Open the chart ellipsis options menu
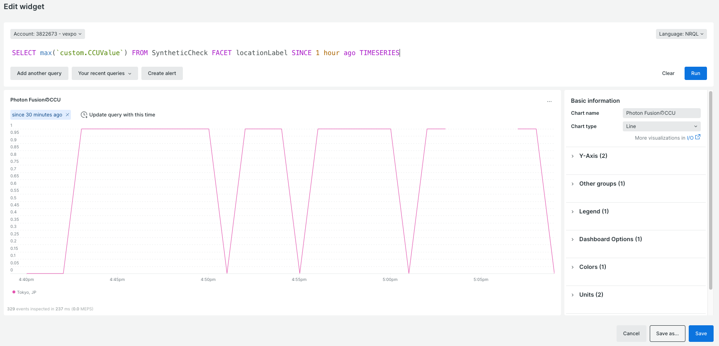 coord(549,101)
